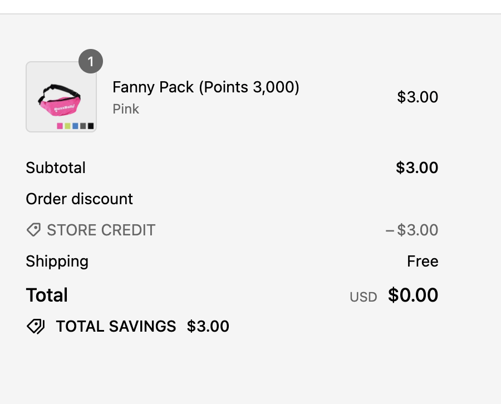Select the pink color swatch
The height and width of the screenshot is (404, 501).
pyautogui.click(x=60, y=126)
